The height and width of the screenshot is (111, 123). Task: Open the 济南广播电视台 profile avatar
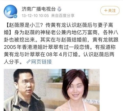tap(10, 11)
